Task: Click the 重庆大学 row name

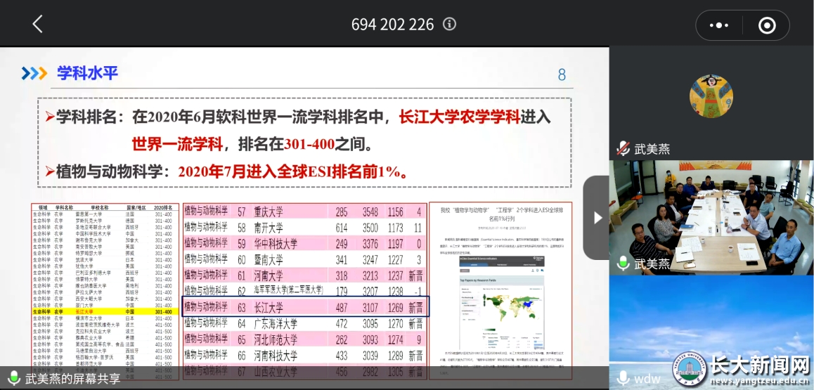Action: coord(269,212)
